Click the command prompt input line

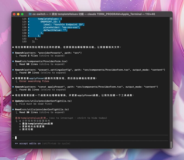click(90, 138)
